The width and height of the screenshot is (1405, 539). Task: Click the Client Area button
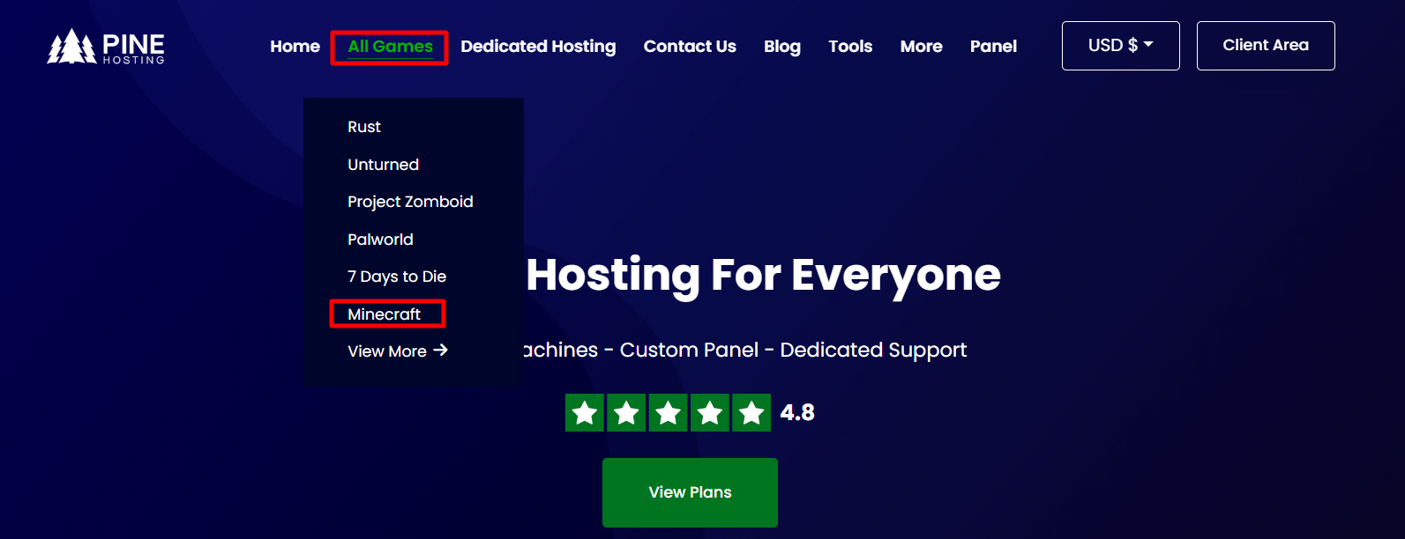click(1266, 46)
